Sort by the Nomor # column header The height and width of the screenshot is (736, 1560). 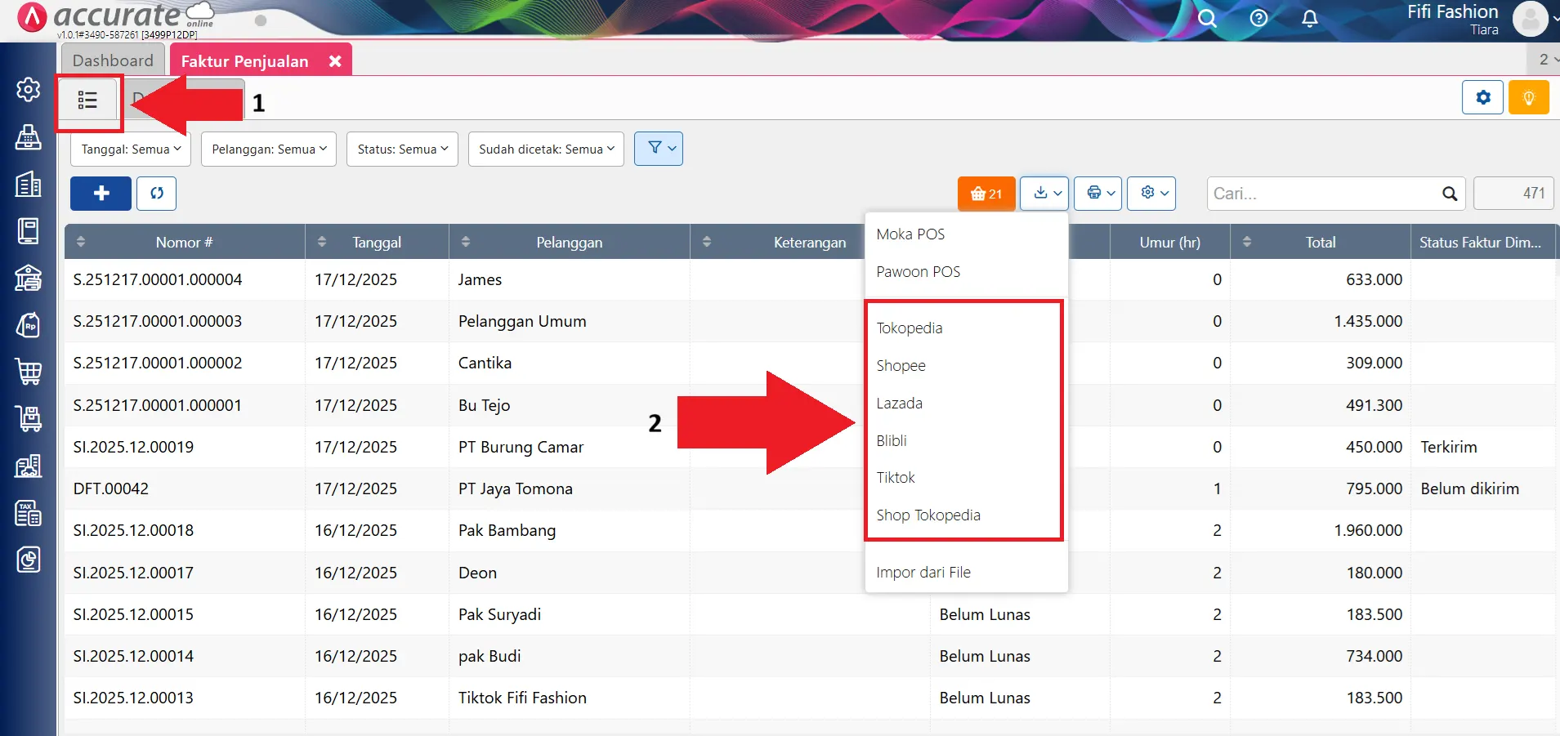[x=184, y=243]
